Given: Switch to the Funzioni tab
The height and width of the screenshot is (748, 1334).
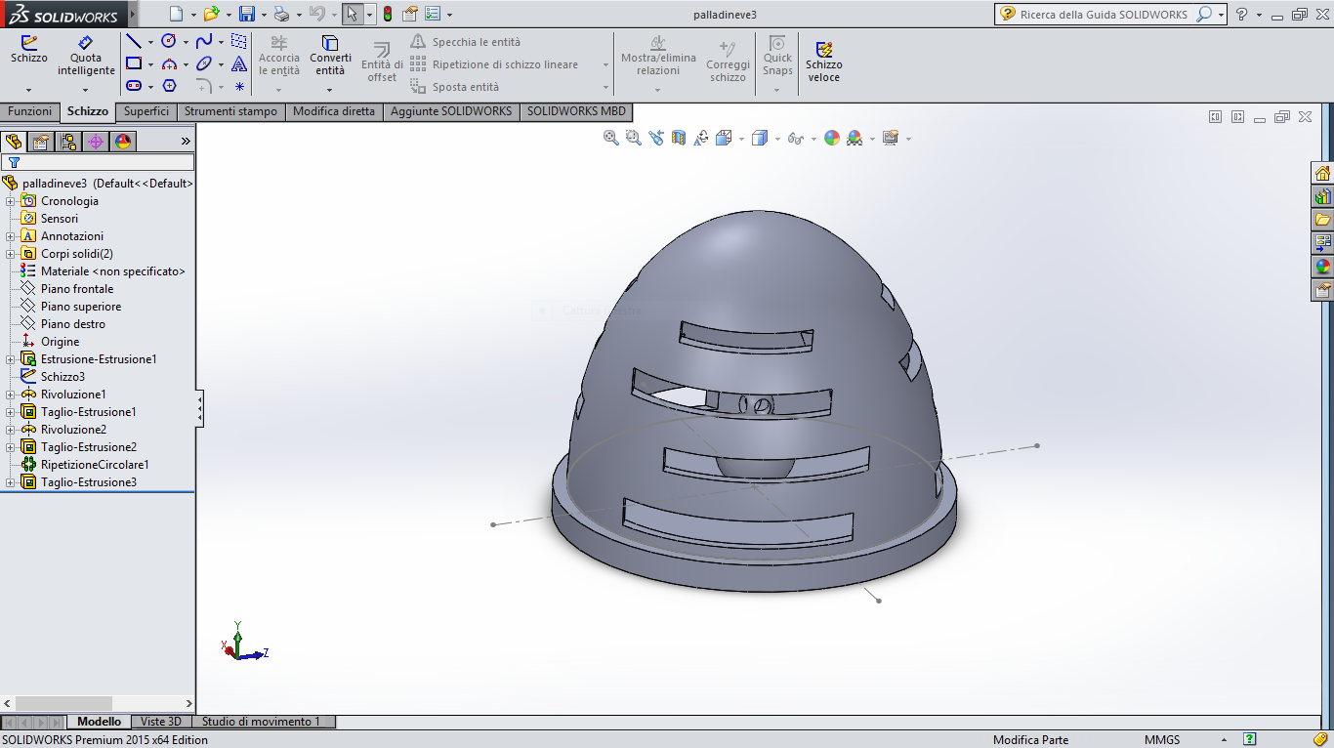Looking at the screenshot, I should (x=29, y=111).
